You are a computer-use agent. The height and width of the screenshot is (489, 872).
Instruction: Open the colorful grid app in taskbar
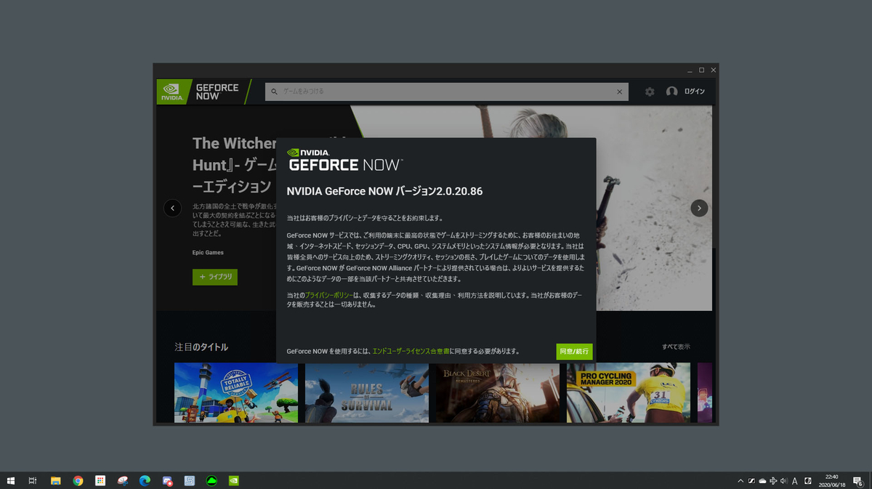click(100, 480)
